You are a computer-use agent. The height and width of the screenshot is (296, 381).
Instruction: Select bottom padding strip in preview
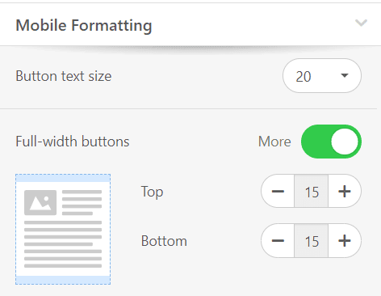click(63, 280)
